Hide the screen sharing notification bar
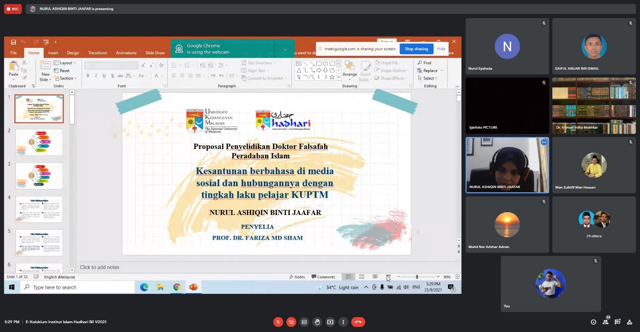Viewport: 640px width, 332px height. pos(441,49)
